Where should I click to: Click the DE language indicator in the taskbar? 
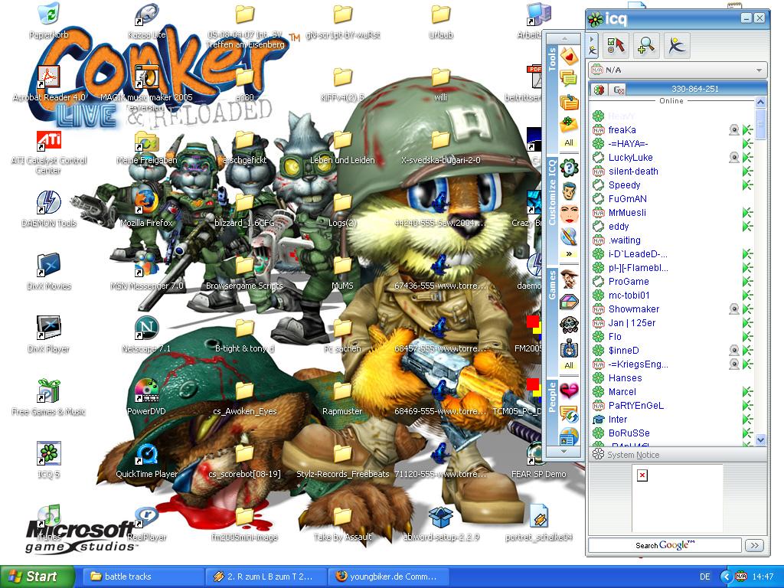pos(705,577)
